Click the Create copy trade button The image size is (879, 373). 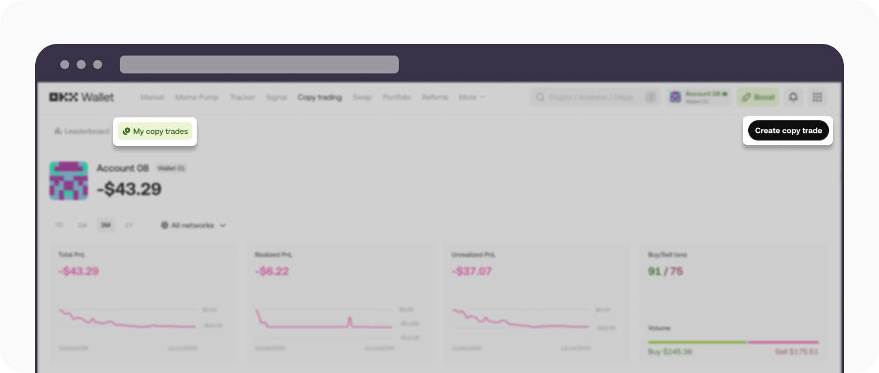[788, 131]
